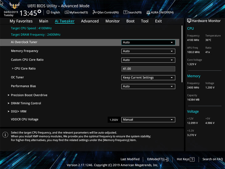
Task: Click the +3.3V reading 3.270 V
Action: point(192,135)
